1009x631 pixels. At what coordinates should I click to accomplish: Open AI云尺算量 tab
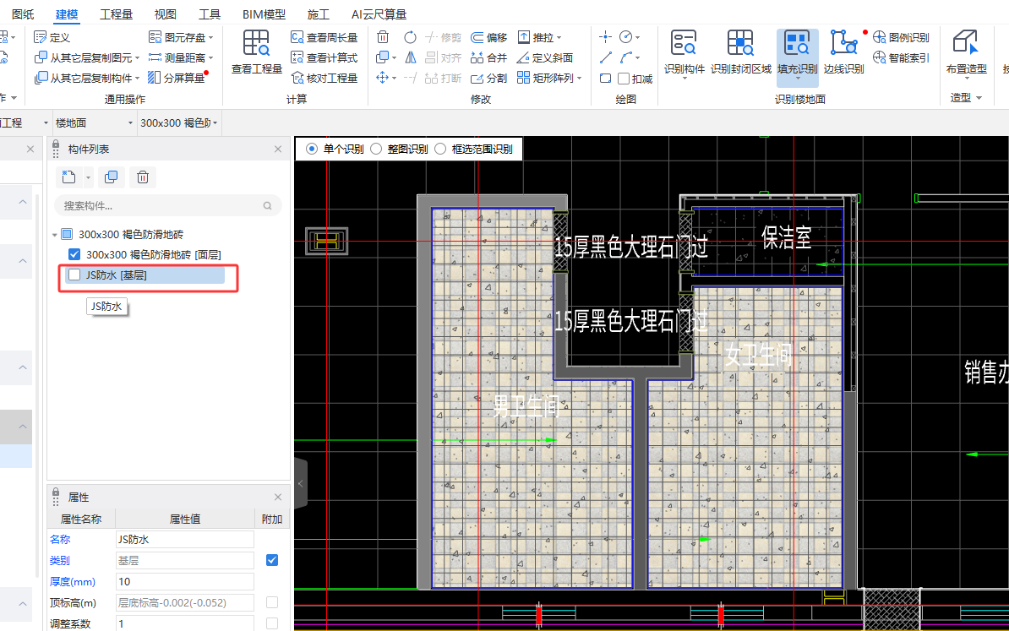(x=379, y=14)
